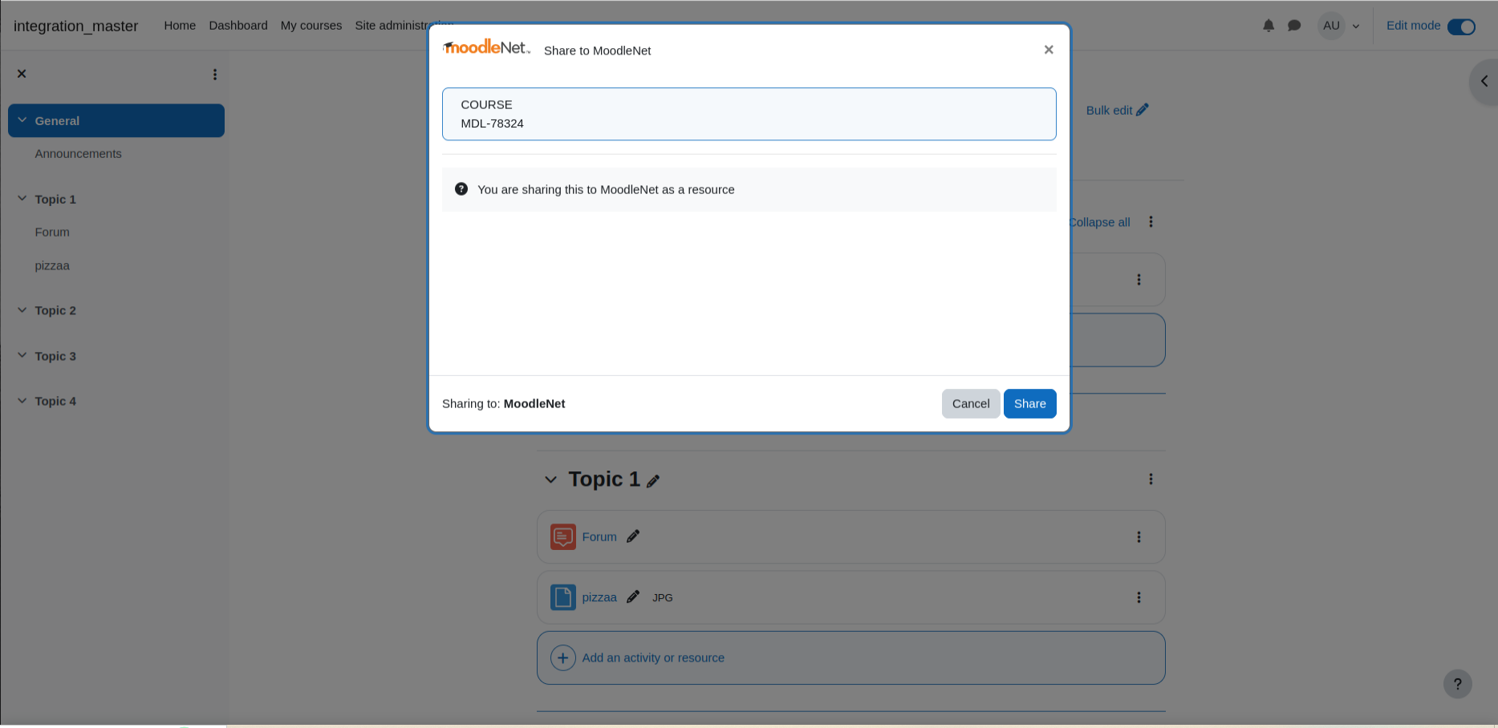Close the Share to MoodleNet dialog

[x=1048, y=50]
